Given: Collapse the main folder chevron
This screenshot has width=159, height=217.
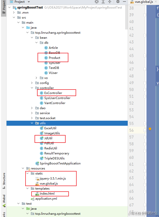Looking at the screenshot, I should point(18,22).
